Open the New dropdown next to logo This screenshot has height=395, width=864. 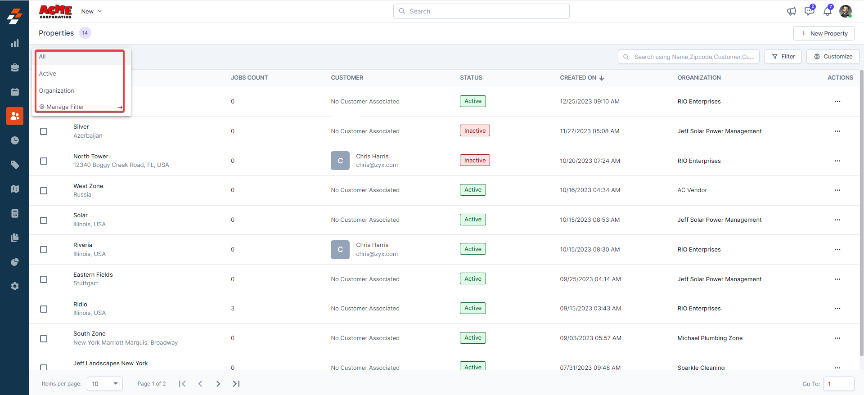tap(91, 11)
